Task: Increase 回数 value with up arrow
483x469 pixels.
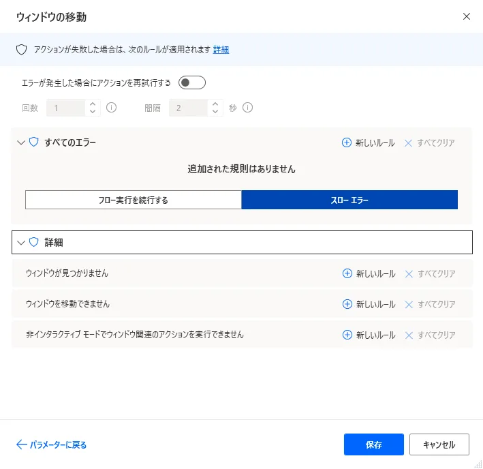Action: (93, 104)
